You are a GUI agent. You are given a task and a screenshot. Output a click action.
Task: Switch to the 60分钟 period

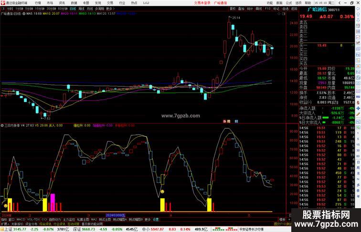point(63,9)
